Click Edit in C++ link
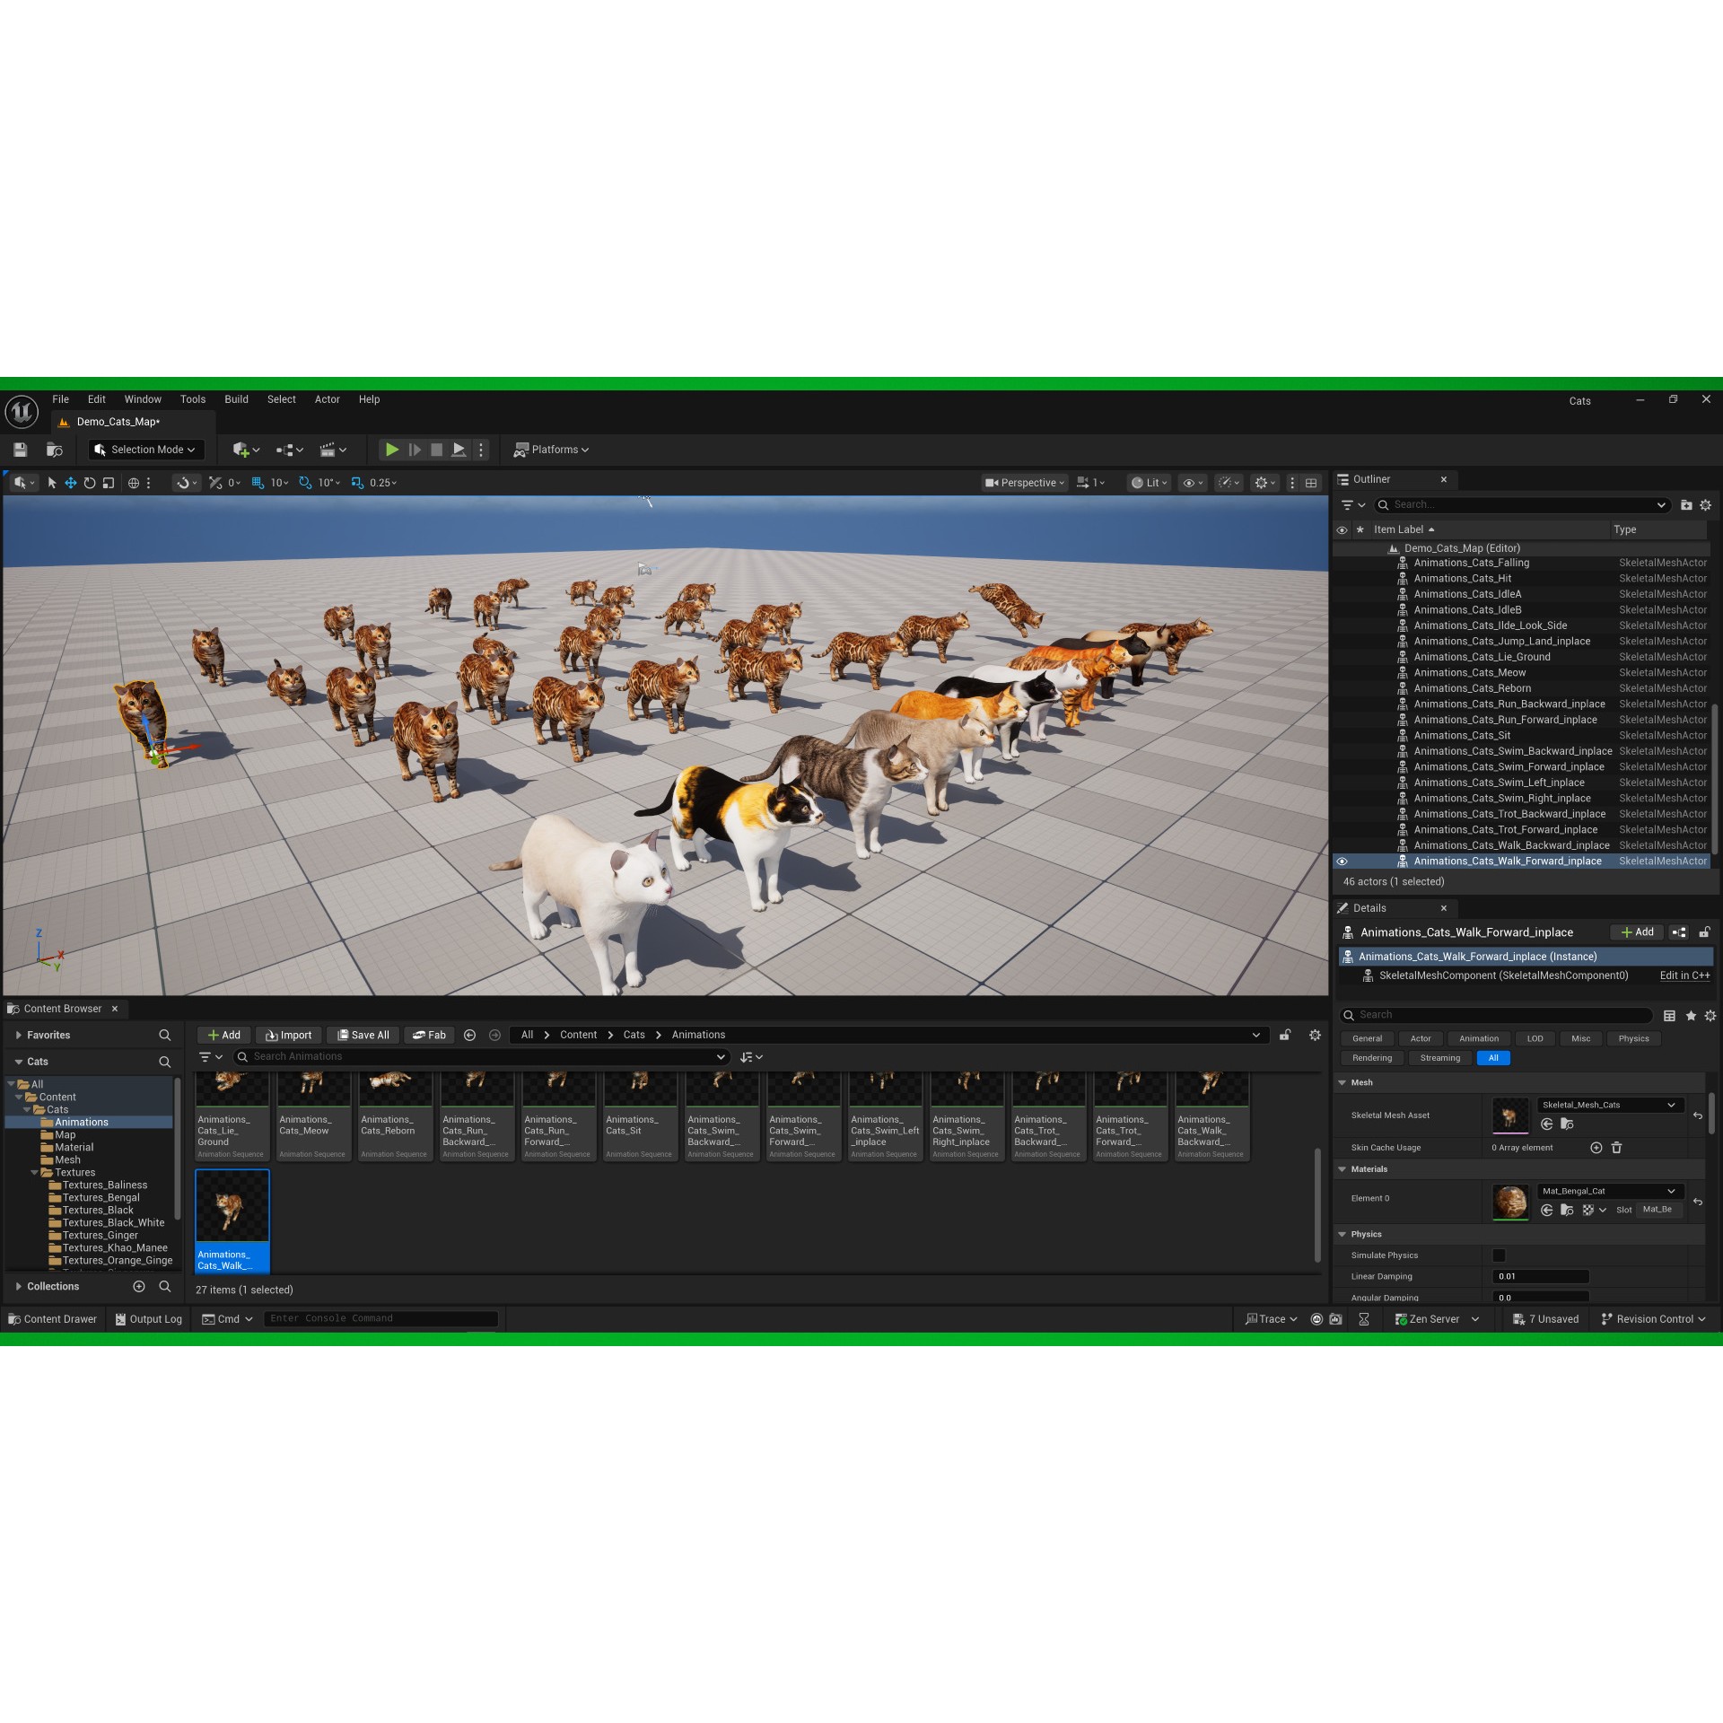This screenshot has width=1723, height=1723. click(1684, 975)
